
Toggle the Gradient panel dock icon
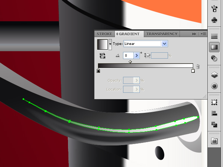point(214,47)
